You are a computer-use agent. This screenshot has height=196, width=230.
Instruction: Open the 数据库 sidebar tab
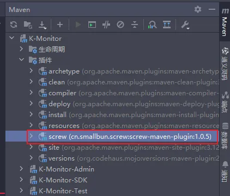(x=225, y=136)
